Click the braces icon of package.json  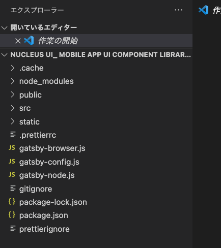point(12,215)
